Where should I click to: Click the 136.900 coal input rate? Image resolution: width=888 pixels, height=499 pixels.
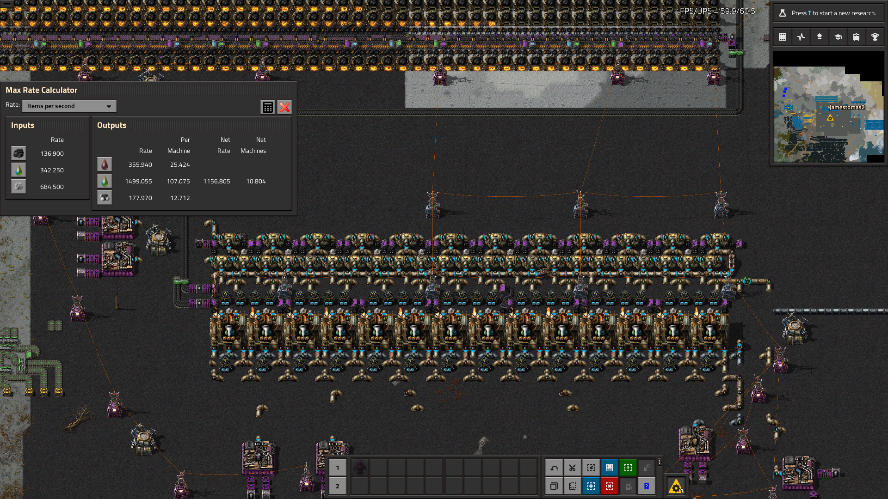(52, 153)
